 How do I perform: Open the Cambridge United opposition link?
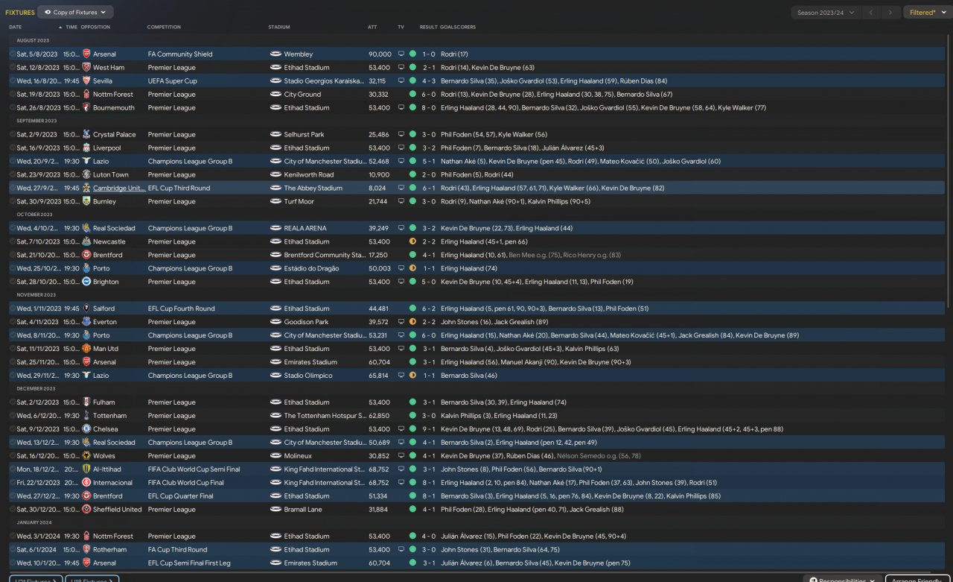coord(119,189)
